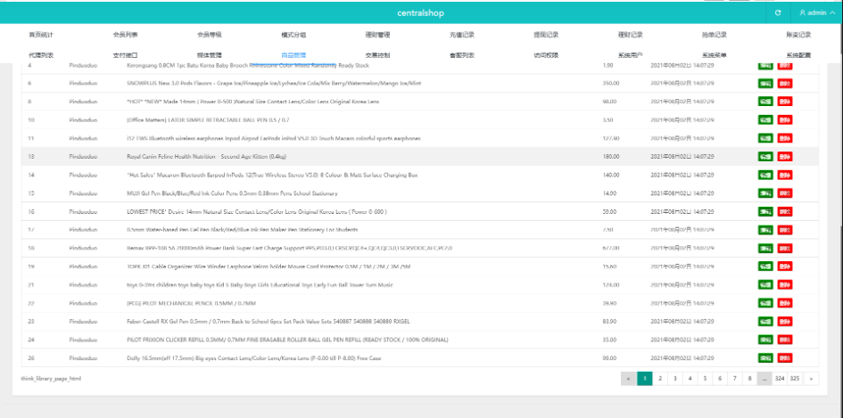Jump to page 324
This screenshot has width=843, height=418.
point(780,379)
